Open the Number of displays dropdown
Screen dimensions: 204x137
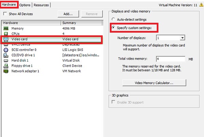[x=182, y=38]
